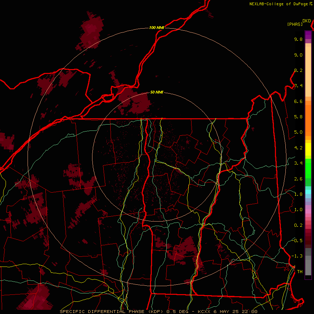The image size is (314, 314).
Task: Pick the gray band at color bar bottom
Action: point(308,266)
